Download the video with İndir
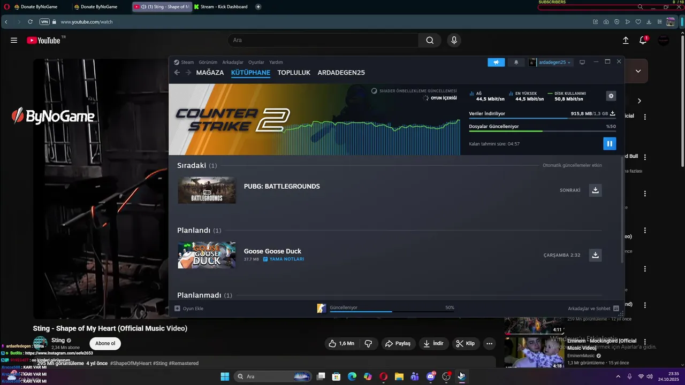This screenshot has height=385, width=685. [x=433, y=343]
